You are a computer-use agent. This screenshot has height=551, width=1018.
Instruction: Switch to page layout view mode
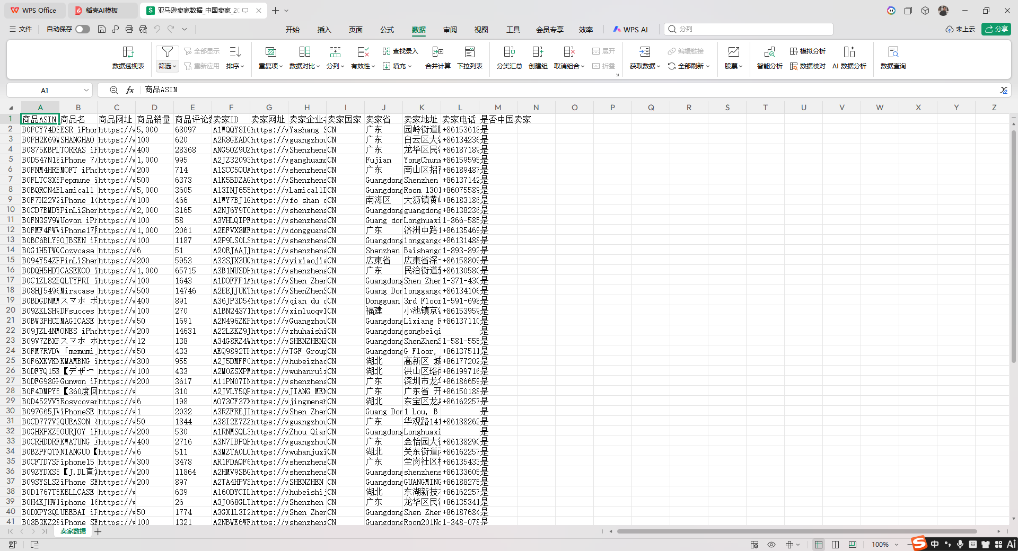tap(836, 545)
